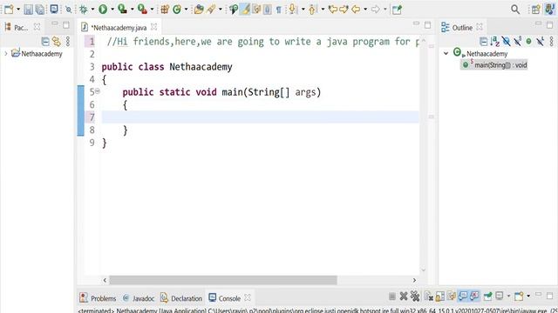Click the highlighted line 7 in editor
The width and height of the screenshot is (558, 313).
(260, 117)
